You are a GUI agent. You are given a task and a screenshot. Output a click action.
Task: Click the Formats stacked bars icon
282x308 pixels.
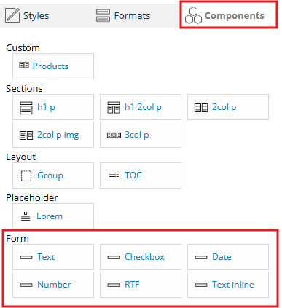tap(103, 15)
